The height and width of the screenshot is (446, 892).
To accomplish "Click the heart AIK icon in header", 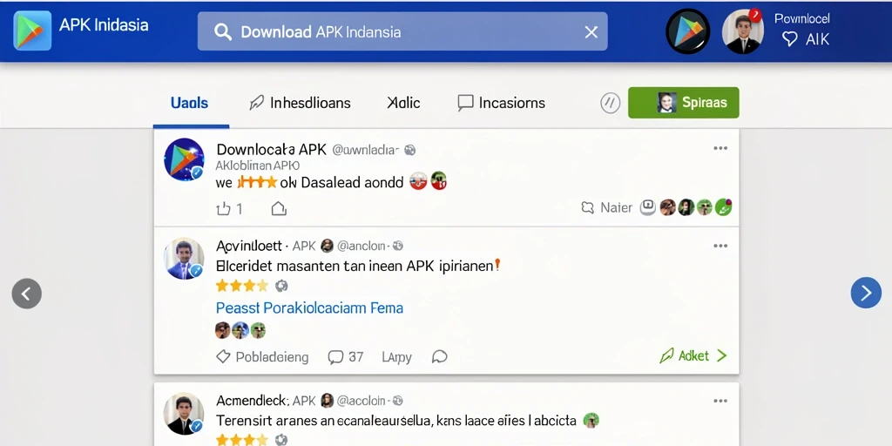I will click(789, 38).
